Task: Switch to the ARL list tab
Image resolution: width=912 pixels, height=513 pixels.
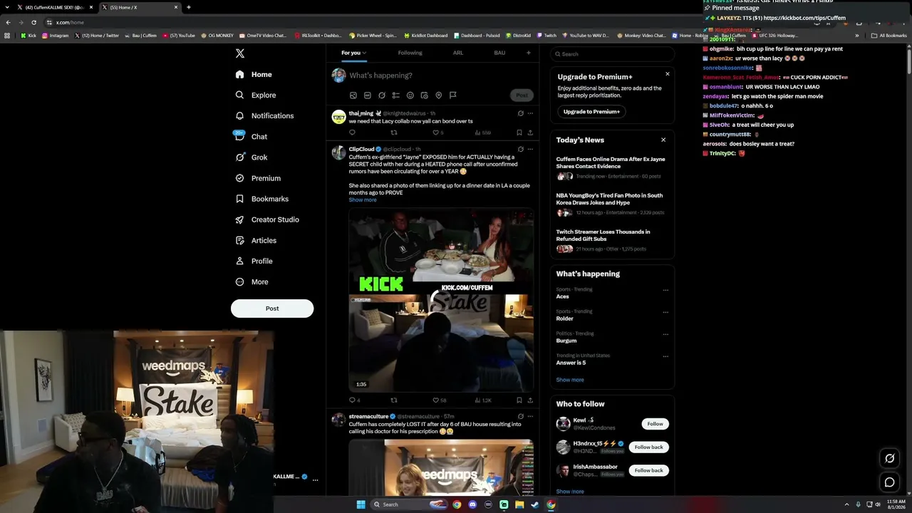Action: coord(458,53)
